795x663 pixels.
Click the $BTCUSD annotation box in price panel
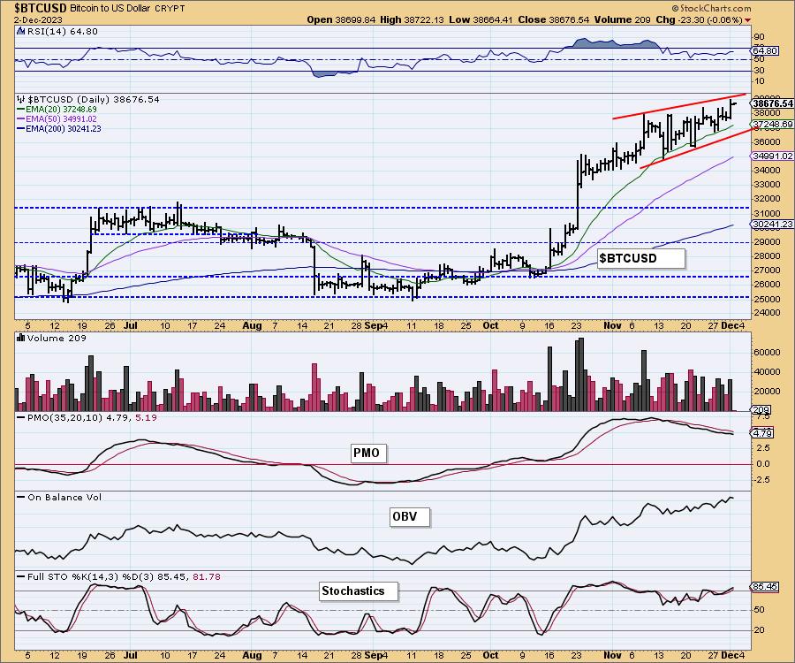(641, 258)
